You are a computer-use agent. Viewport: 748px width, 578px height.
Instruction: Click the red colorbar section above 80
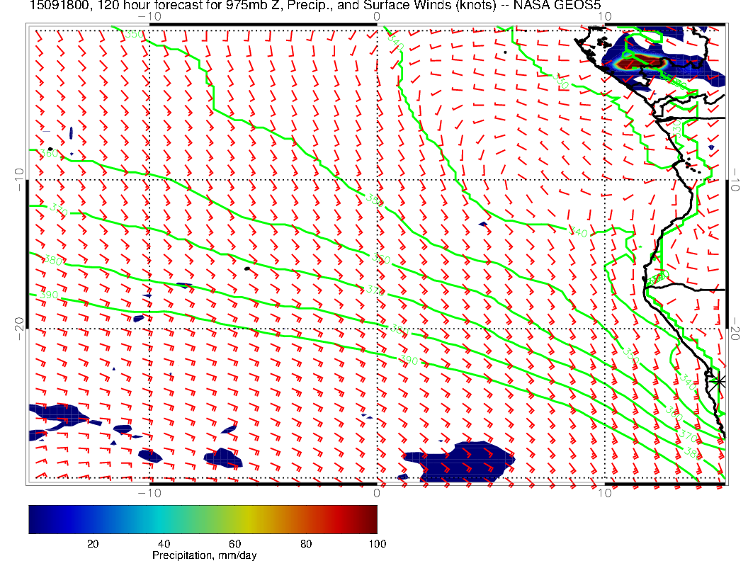(306, 519)
